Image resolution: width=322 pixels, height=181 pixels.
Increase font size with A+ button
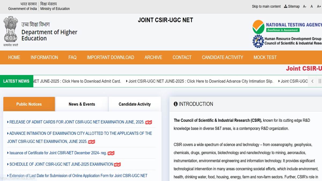(319, 6)
